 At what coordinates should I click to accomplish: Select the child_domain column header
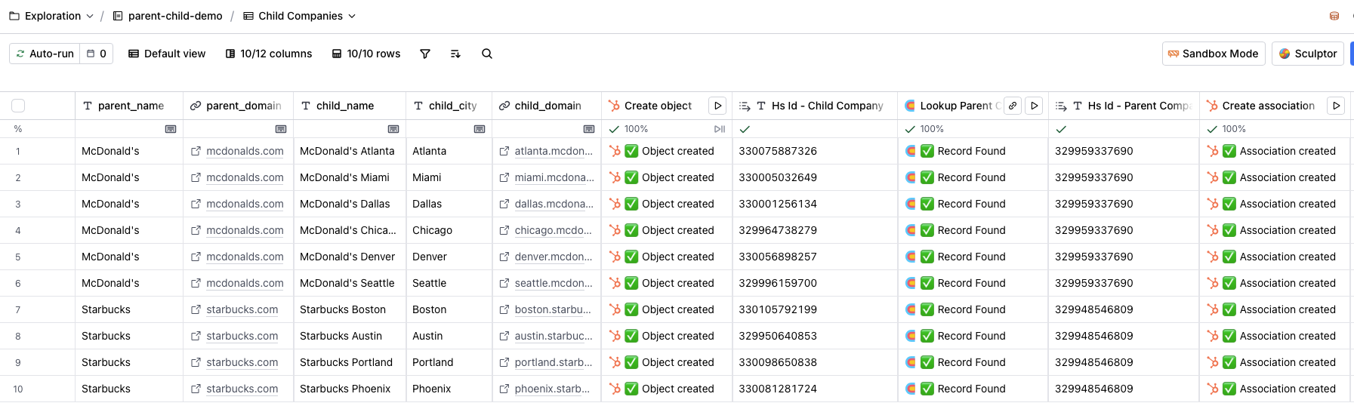click(x=547, y=106)
